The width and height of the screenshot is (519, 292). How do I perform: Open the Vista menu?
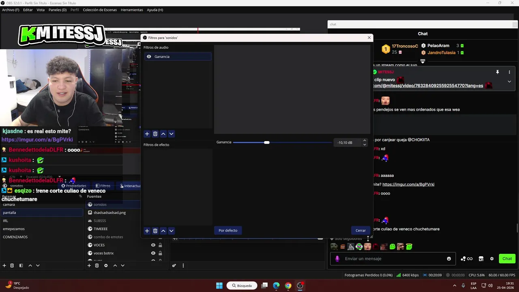tap(41, 10)
